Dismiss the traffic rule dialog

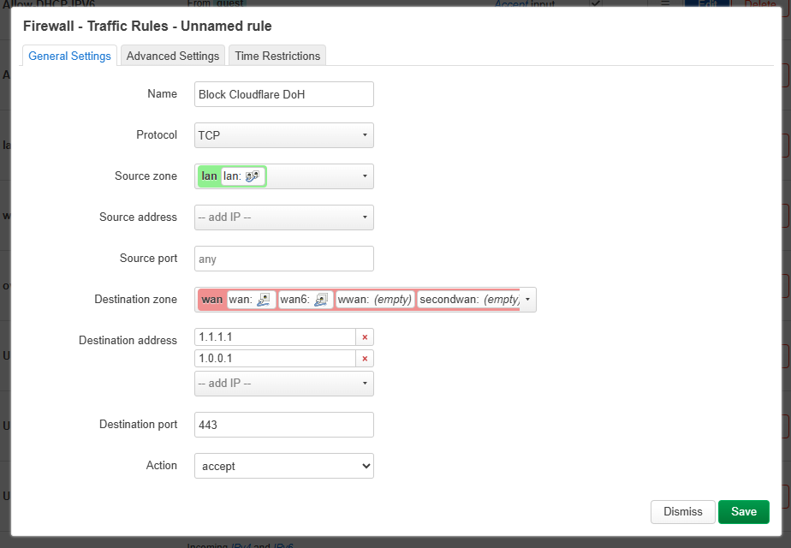tap(682, 511)
